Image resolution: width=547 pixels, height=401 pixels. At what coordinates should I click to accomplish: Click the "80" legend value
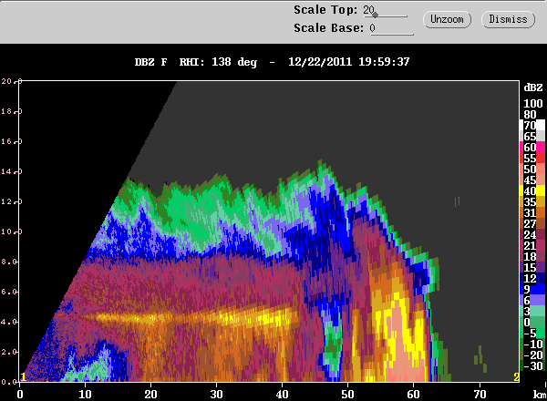click(530, 114)
